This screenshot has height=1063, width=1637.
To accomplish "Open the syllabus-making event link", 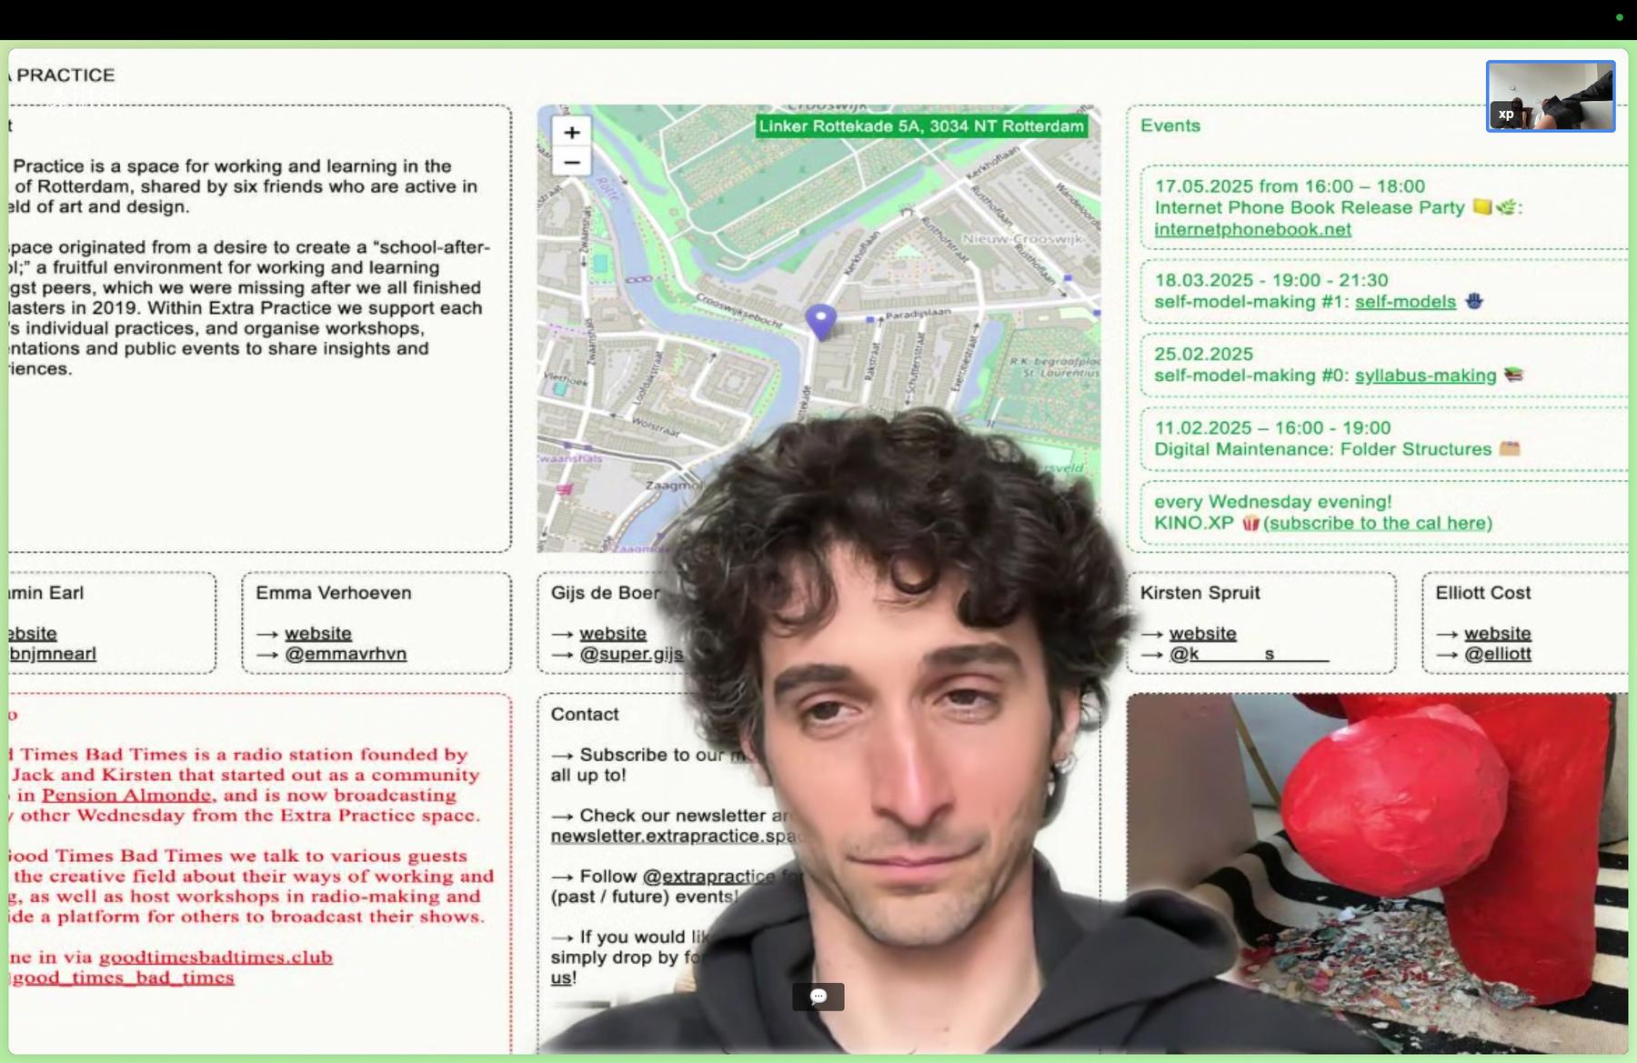I will 1424,376.
